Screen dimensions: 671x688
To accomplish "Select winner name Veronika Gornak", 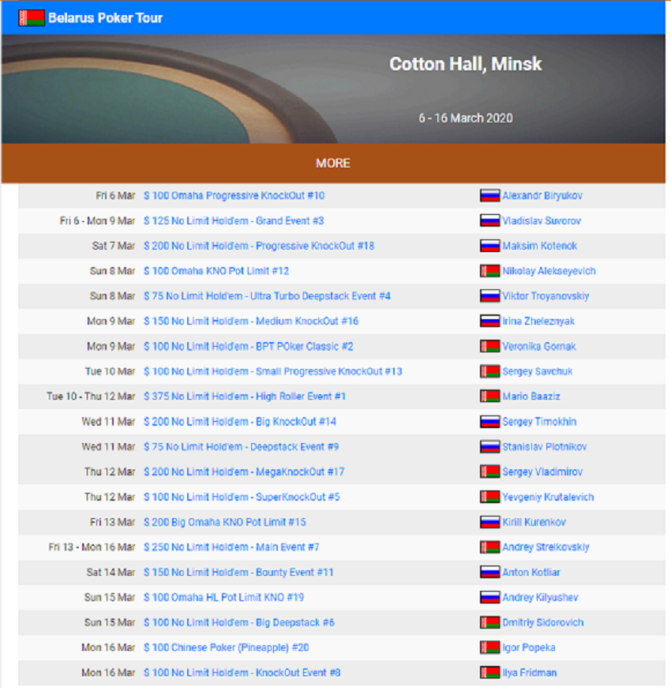I will [x=539, y=347].
